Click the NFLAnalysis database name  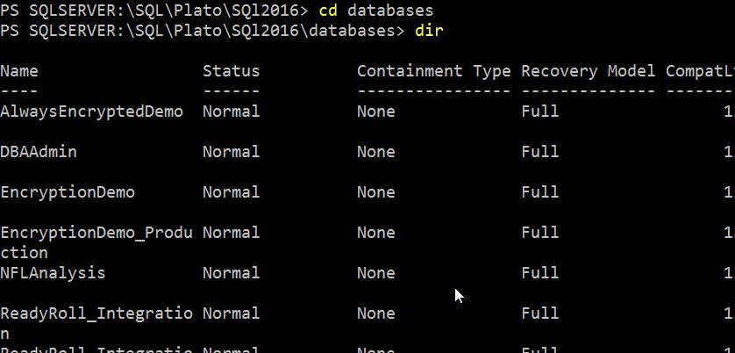click(53, 273)
